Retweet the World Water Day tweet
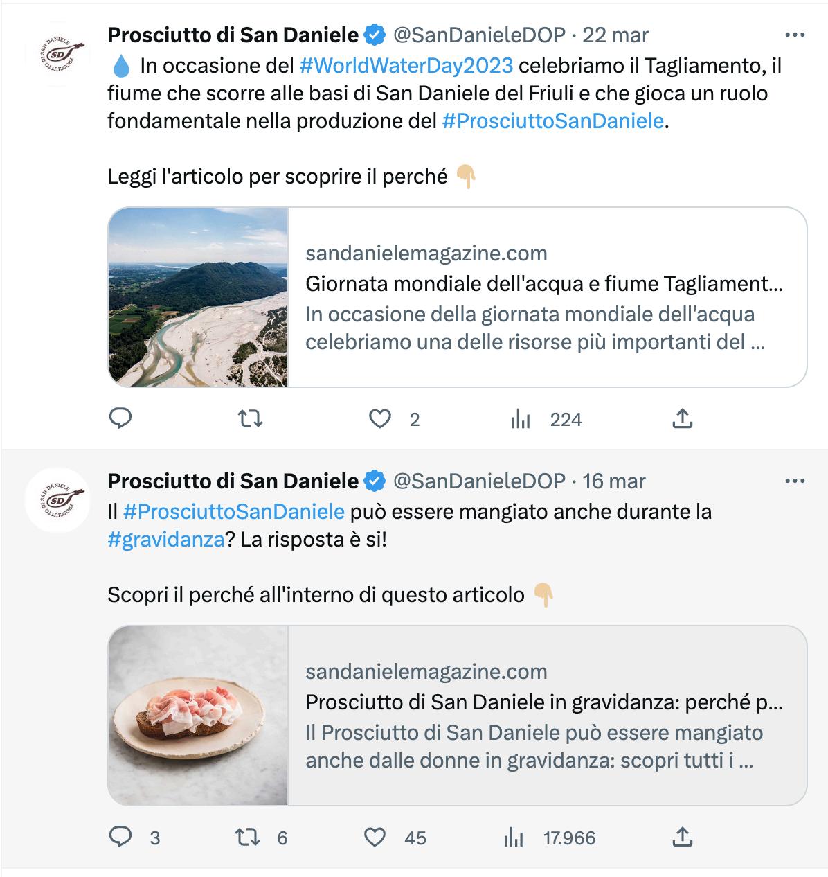This screenshot has width=828, height=877. 250,418
